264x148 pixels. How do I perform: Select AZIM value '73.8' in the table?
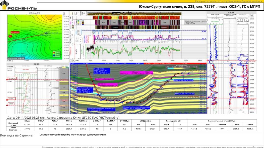(55, 125)
